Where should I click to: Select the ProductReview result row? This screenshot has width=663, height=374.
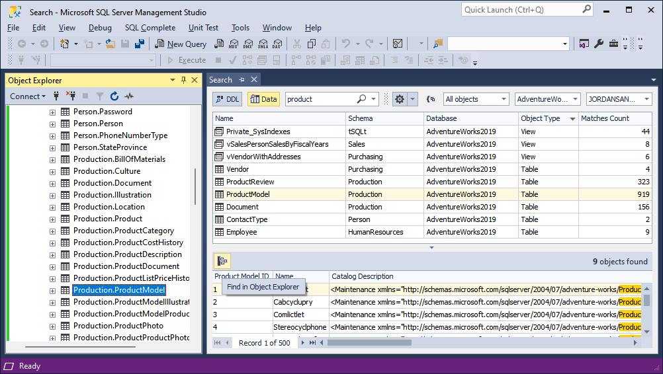pos(432,182)
